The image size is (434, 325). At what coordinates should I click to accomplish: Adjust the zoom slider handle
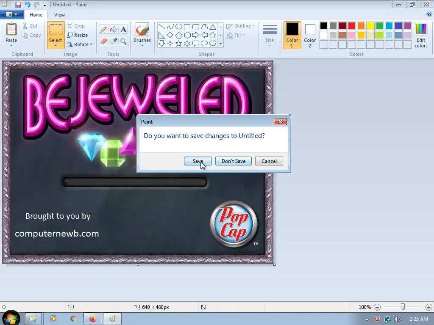pos(403,307)
